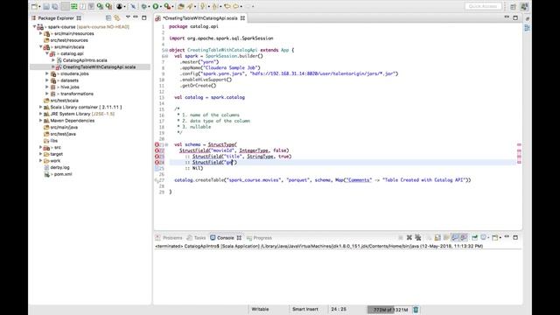Click the Save All icon in the toolbar

tap(55, 6)
